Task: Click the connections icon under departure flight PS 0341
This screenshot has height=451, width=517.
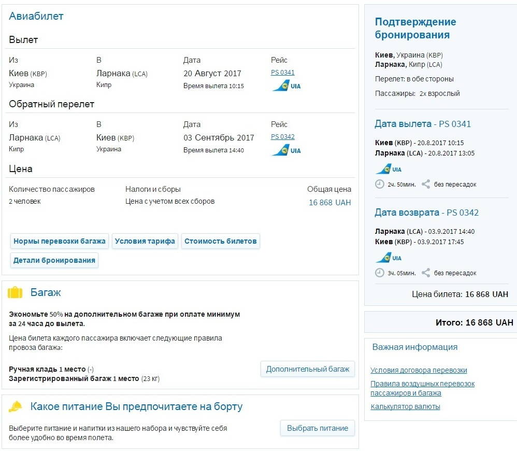Action: 426,184
